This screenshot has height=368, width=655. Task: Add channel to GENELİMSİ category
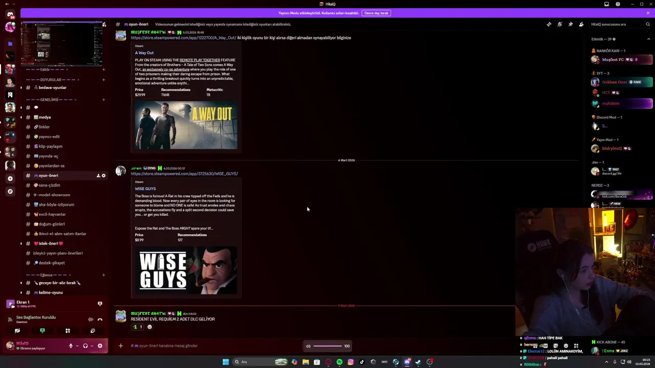[103, 100]
